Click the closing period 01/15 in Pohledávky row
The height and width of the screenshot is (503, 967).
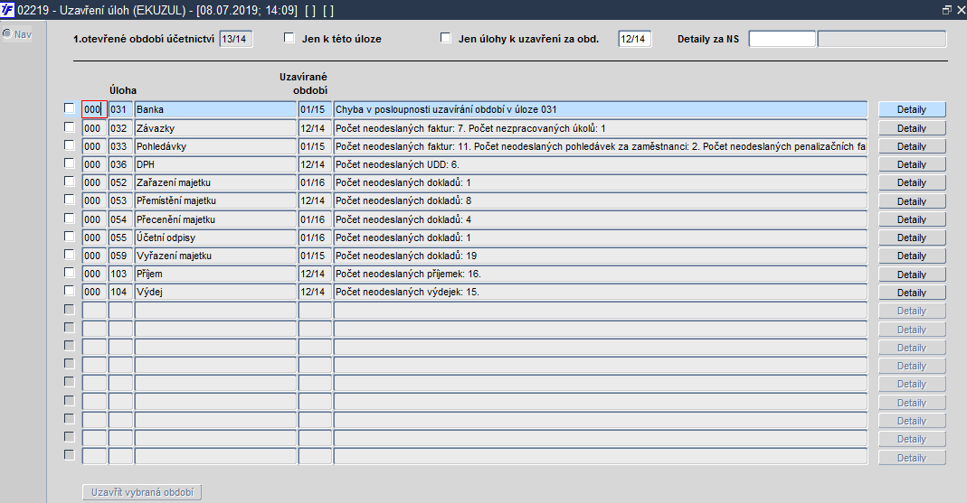coord(315,146)
